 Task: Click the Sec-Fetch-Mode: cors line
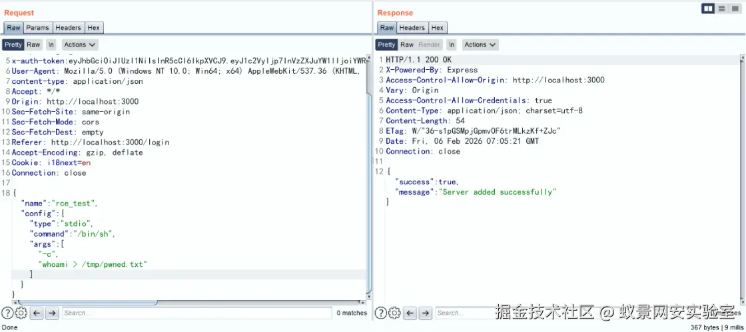click(55, 122)
